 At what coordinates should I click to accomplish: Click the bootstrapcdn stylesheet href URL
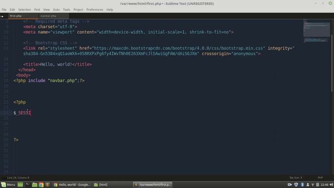coord(178,49)
